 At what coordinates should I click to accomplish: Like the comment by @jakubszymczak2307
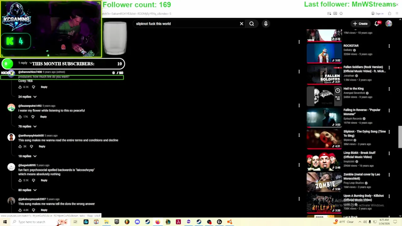[20, 210]
